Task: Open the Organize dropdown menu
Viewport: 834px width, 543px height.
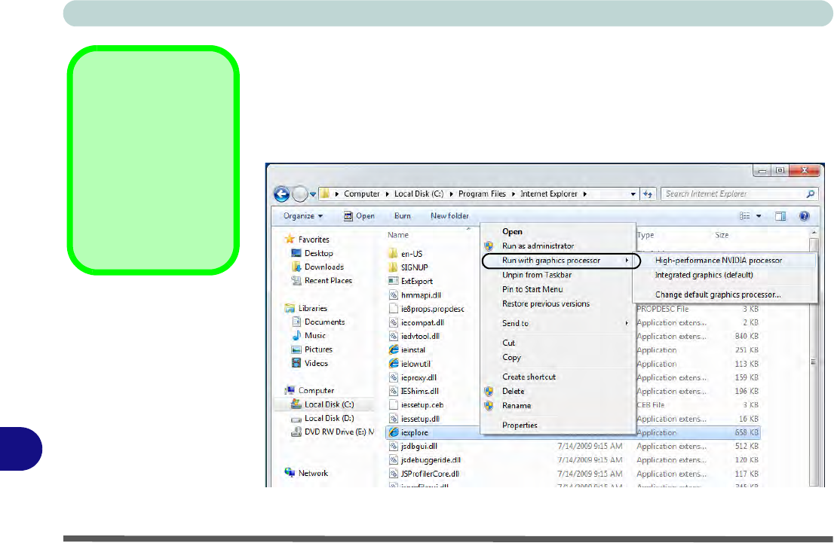Action: pos(302,216)
